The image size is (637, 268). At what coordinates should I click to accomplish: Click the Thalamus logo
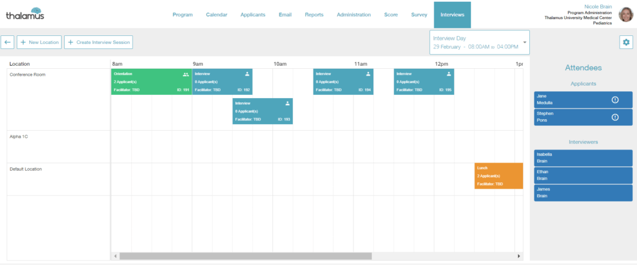point(25,14)
